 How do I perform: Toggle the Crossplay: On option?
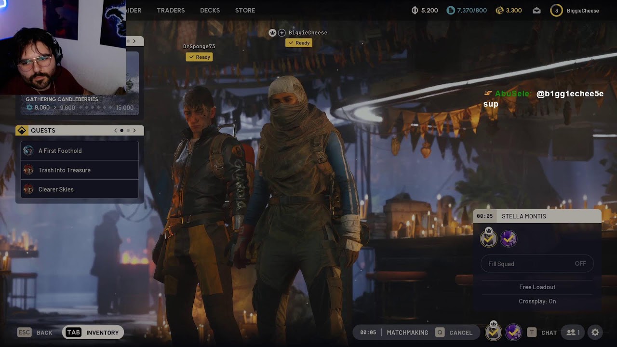[537, 301]
